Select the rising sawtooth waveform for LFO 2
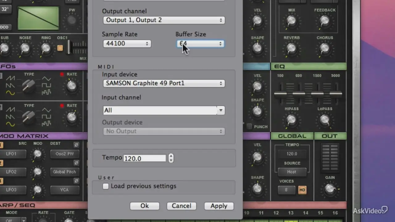 [x=10, y=110]
